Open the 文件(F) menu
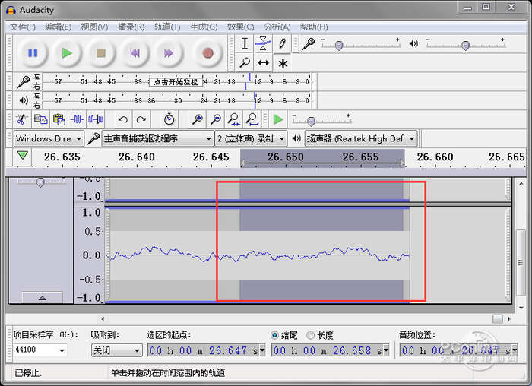Image resolution: width=532 pixels, height=386 pixels. pyautogui.click(x=23, y=27)
